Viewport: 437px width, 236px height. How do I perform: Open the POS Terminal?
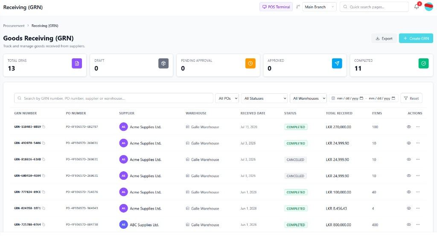point(276,7)
